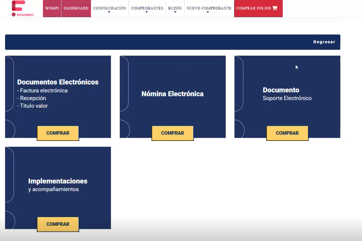Select the Documentos Electrónicos card title
The image size is (362, 241).
(58, 82)
